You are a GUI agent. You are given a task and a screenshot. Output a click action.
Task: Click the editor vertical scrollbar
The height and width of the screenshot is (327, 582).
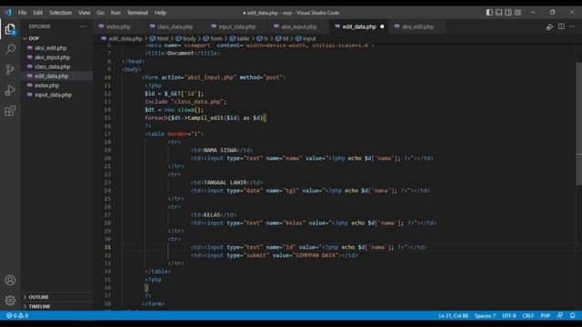[x=578, y=124]
